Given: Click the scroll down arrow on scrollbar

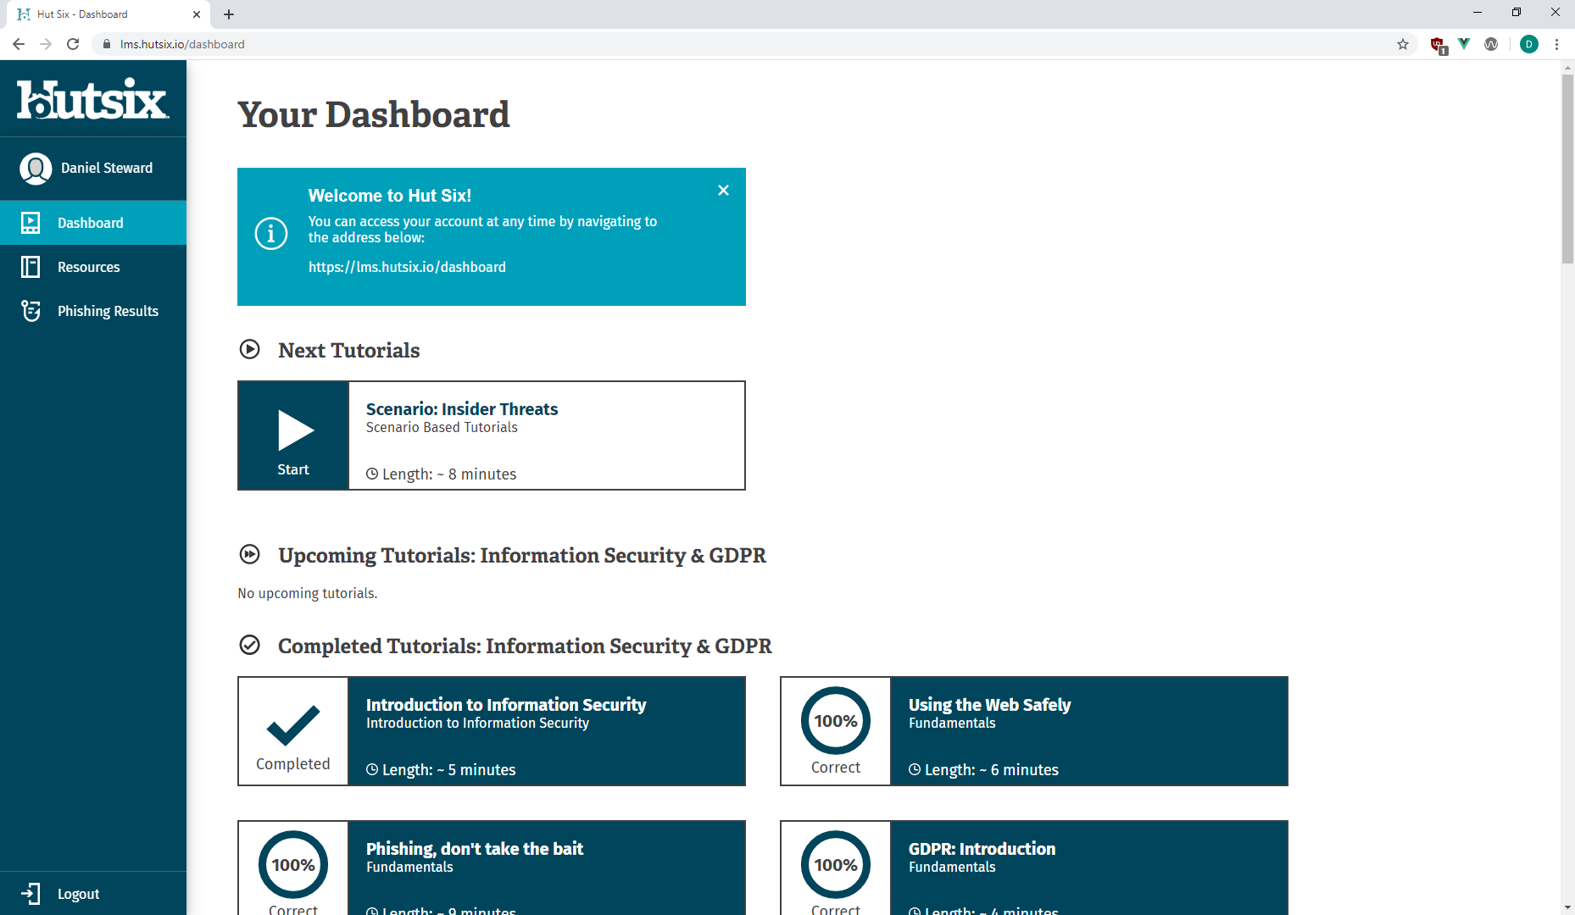Looking at the screenshot, I should (1567, 907).
